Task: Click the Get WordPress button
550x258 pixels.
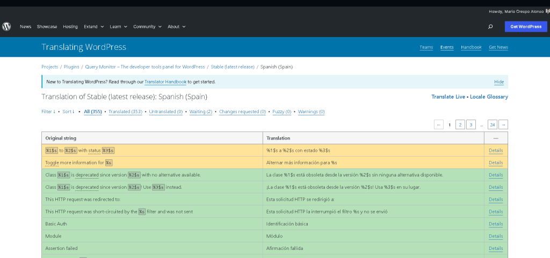Action: tap(525, 26)
